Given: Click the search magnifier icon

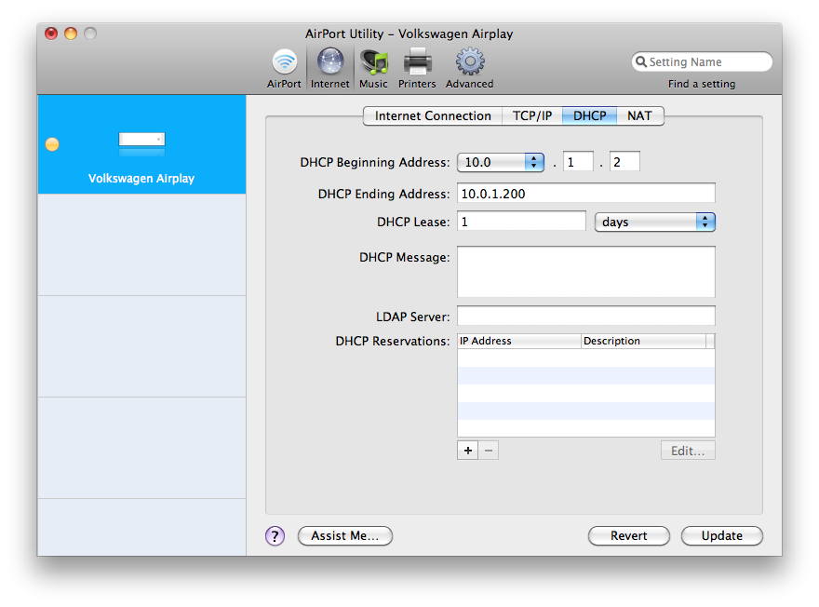Looking at the screenshot, I should (641, 61).
